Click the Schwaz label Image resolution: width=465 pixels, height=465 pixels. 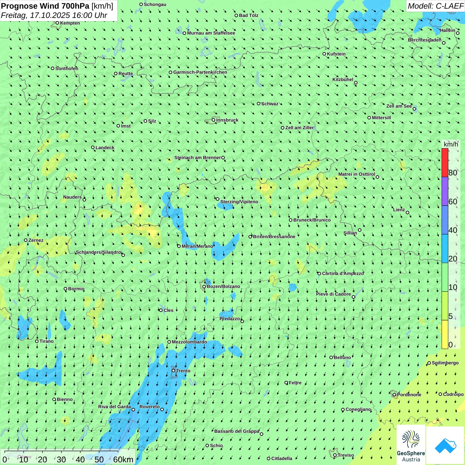click(270, 104)
